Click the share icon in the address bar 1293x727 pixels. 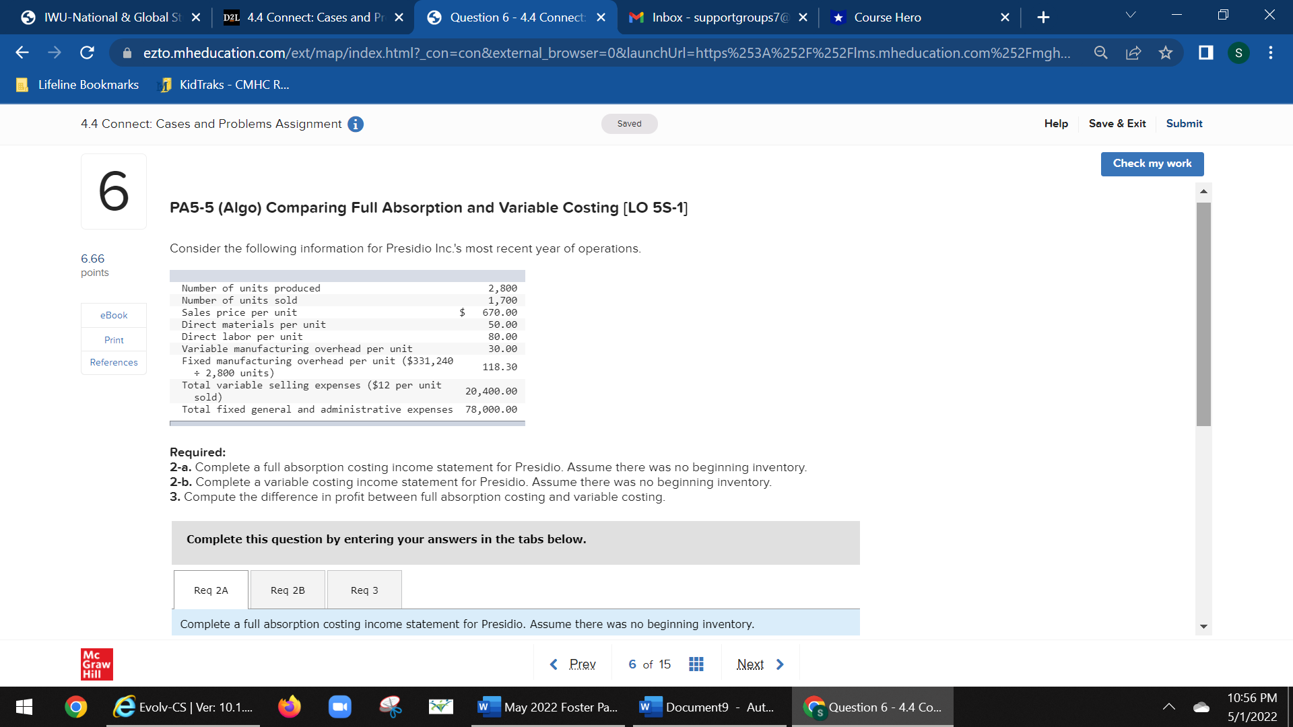pos(1133,53)
